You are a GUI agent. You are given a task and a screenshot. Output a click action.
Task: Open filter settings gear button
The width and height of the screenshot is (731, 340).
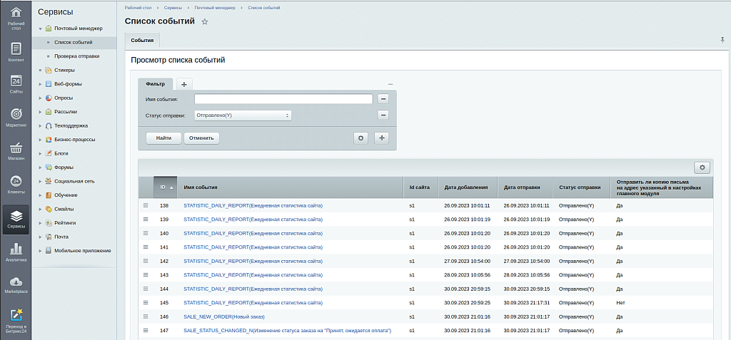pyautogui.click(x=361, y=138)
